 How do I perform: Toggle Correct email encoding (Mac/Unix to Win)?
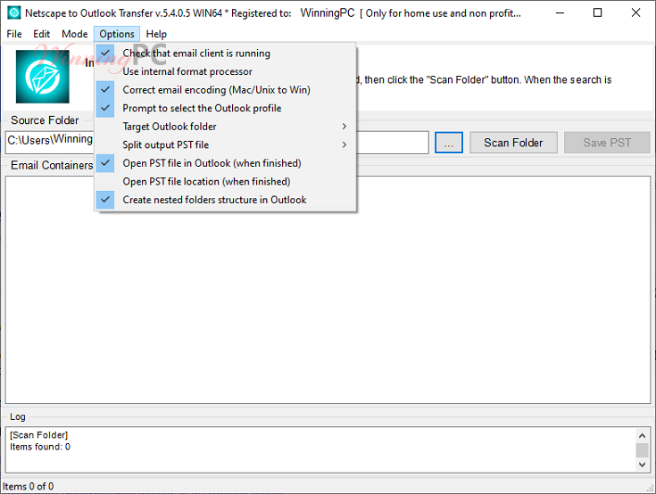pyautogui.click(x=226, y=90)
